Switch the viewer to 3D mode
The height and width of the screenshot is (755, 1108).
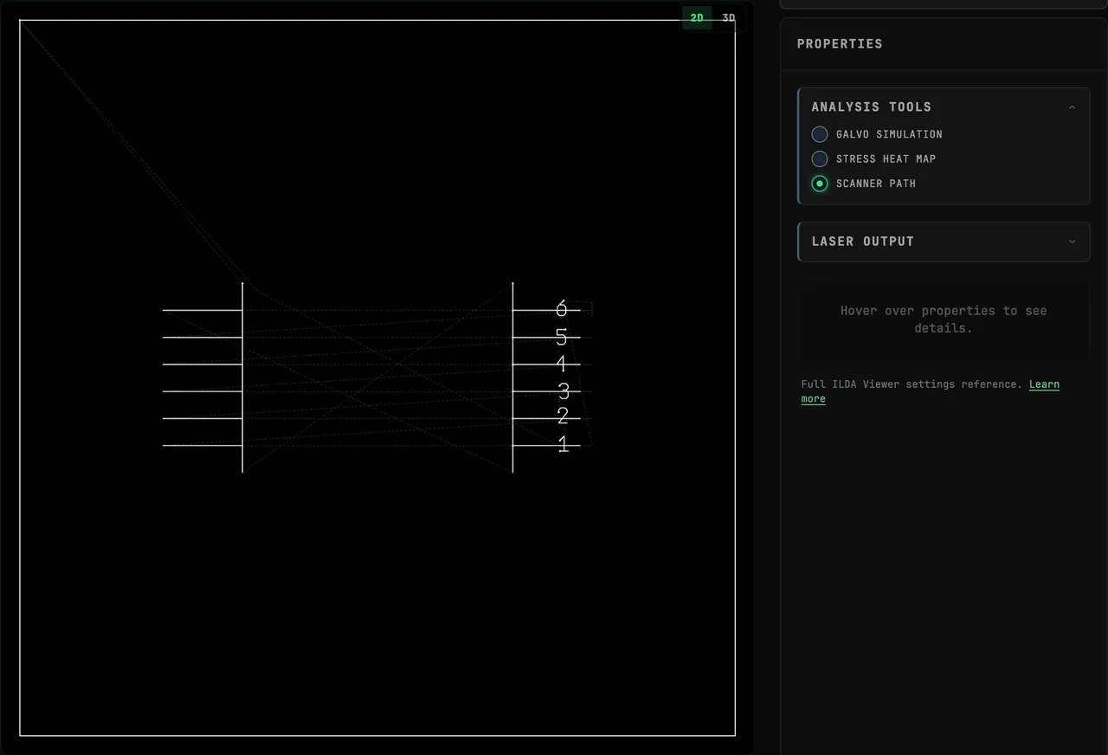pos(729,18)
